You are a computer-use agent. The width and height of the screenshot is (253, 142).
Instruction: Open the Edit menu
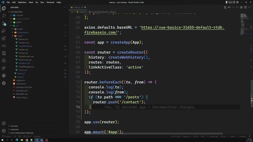tap(14, 2)
